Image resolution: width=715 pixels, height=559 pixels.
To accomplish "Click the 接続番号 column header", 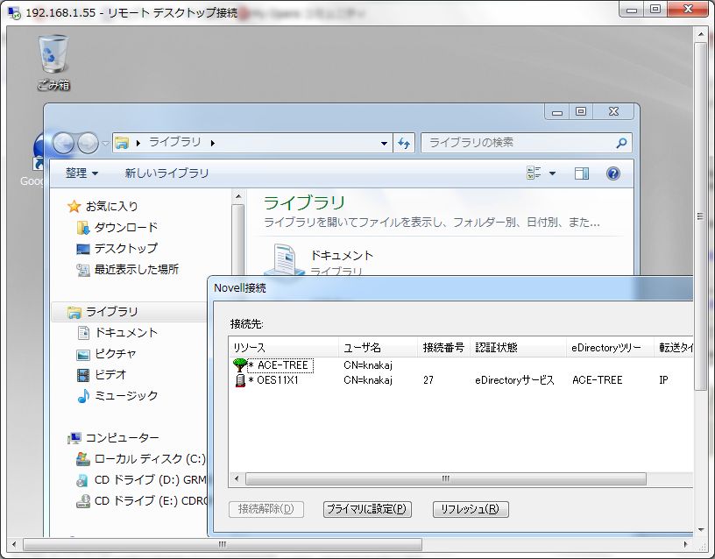I will (443, 348).
